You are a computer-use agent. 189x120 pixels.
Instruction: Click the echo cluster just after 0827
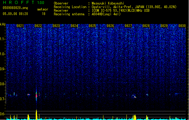coord(134,96)
